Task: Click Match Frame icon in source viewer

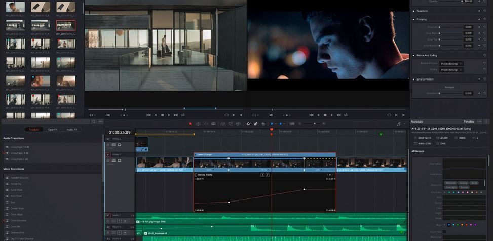Action: tap(226, 115)
